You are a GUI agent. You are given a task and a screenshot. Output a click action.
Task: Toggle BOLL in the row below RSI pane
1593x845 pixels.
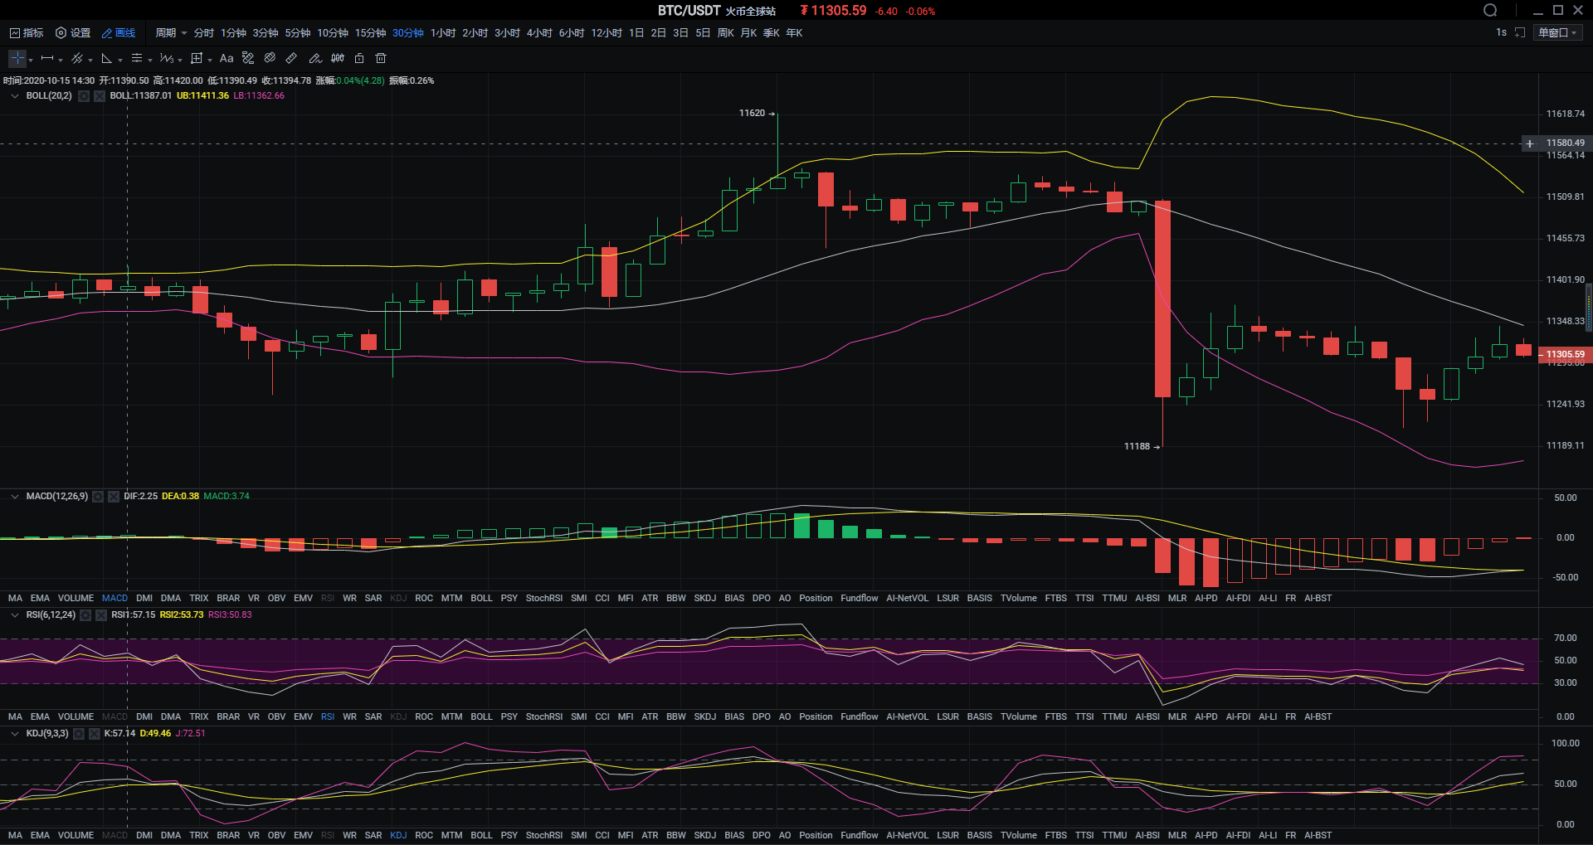(481, 716)
